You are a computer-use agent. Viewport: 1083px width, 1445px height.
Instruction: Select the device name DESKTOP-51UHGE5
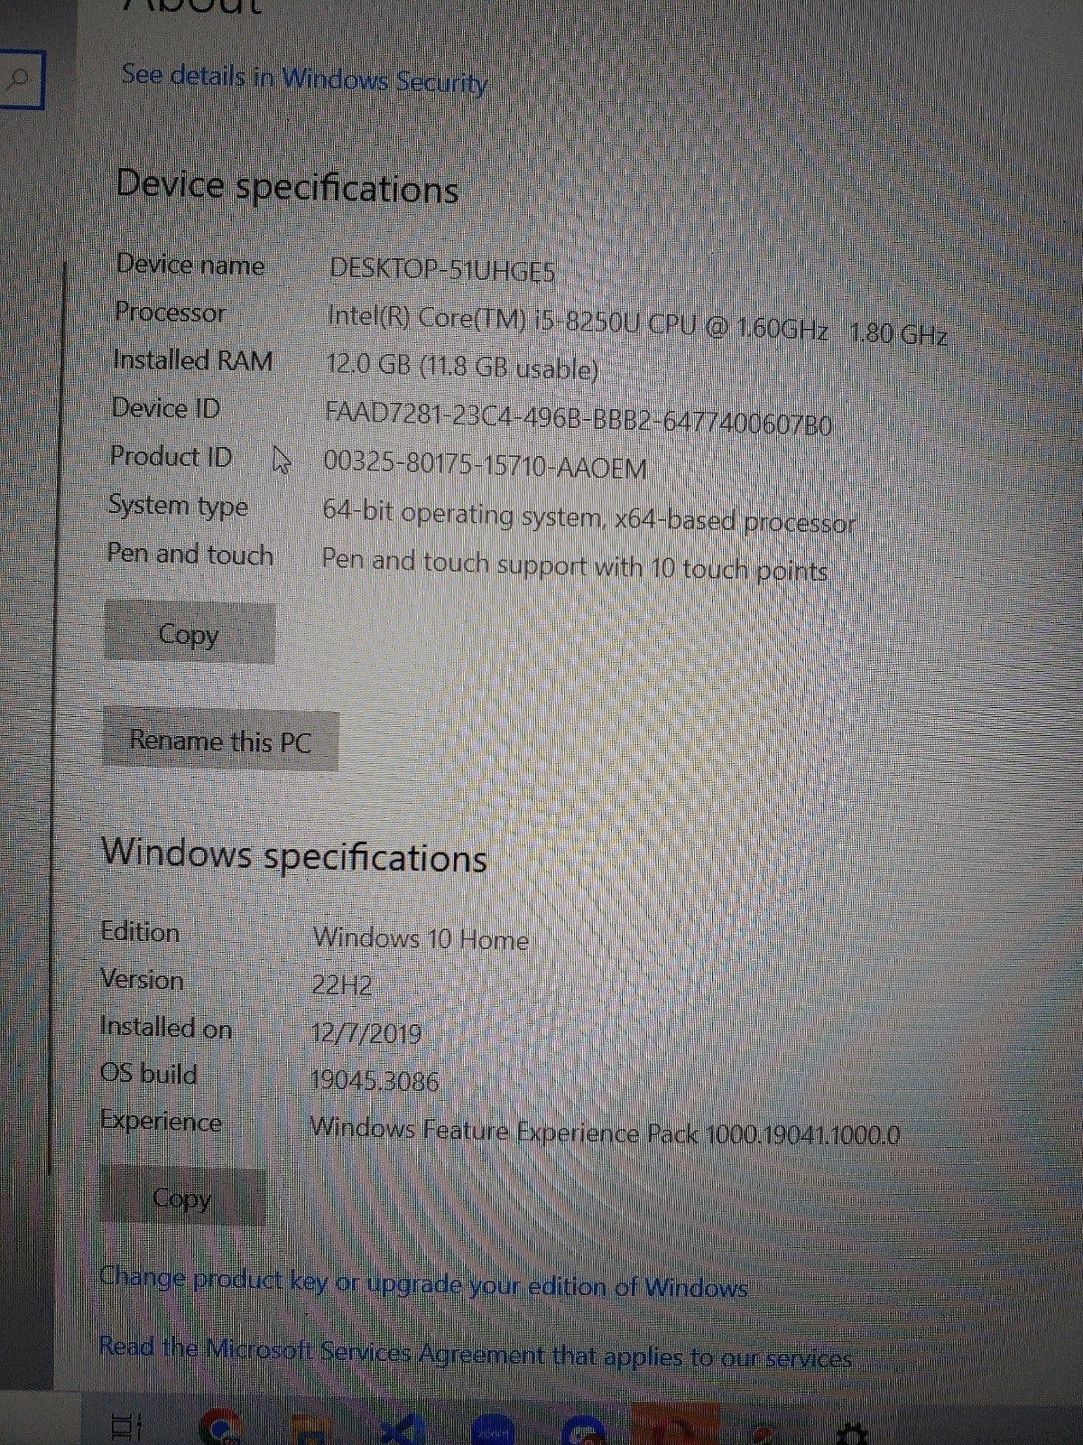click(x=442, y=269)
